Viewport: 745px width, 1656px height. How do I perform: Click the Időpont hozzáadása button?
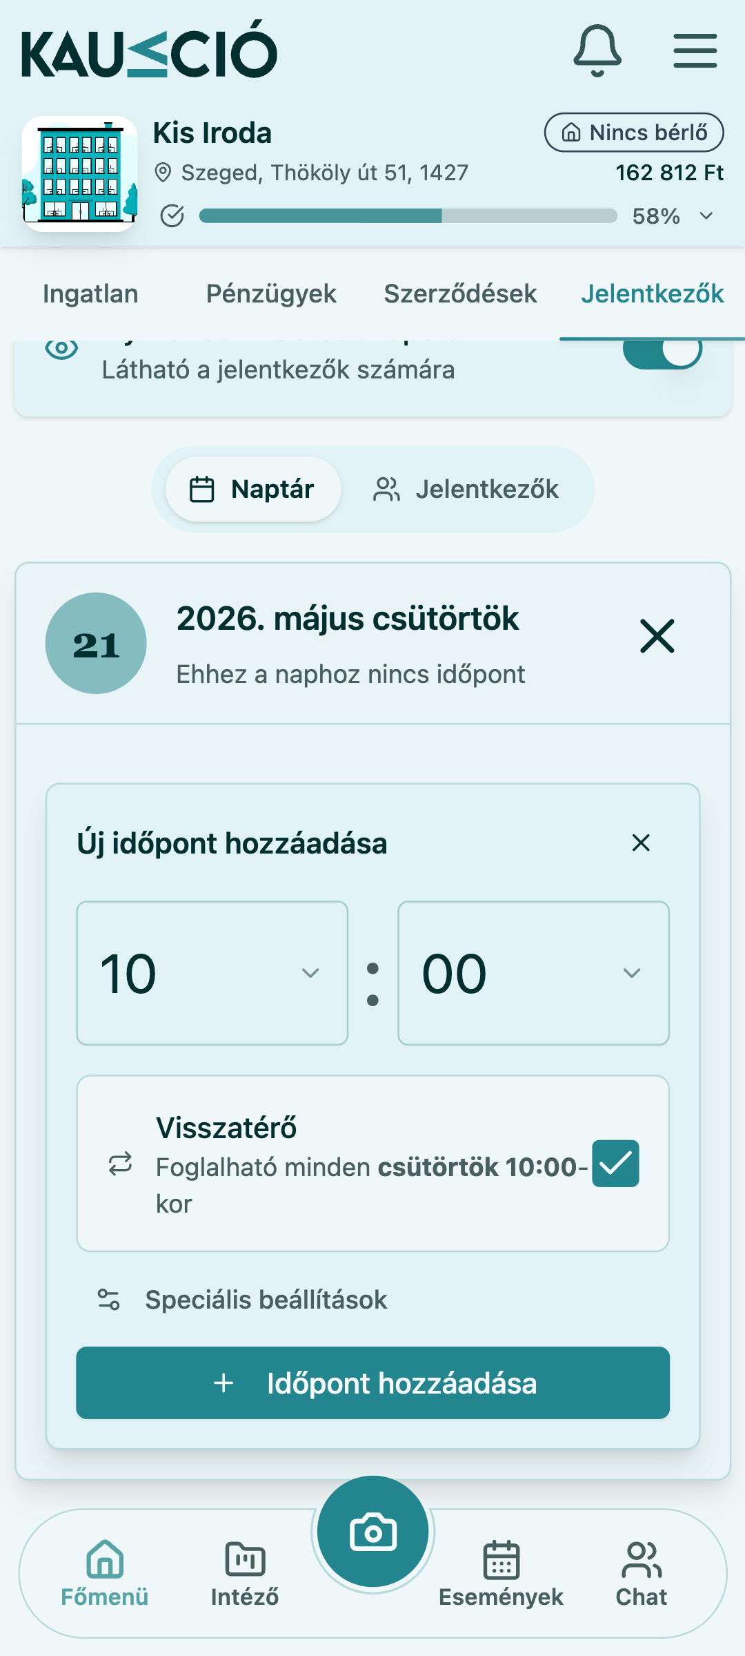click(x=373, y=1383)
